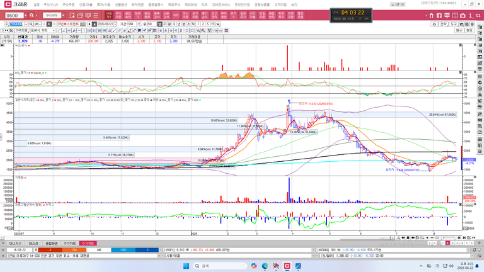The width and height of the screenshot is (484, 272).
Task: Click the 매수 buy button
Action: tap(459, 30)
